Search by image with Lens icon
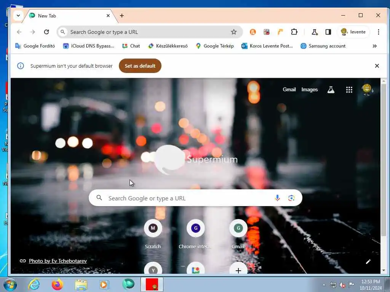Viewport: 390px width, 292px height. tap(291, 198)
